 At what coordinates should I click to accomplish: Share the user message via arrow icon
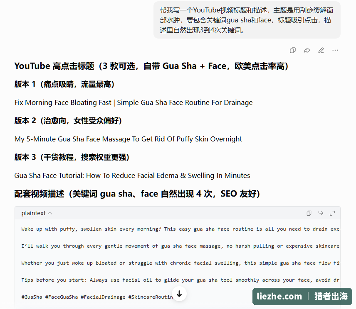point(307,50)
